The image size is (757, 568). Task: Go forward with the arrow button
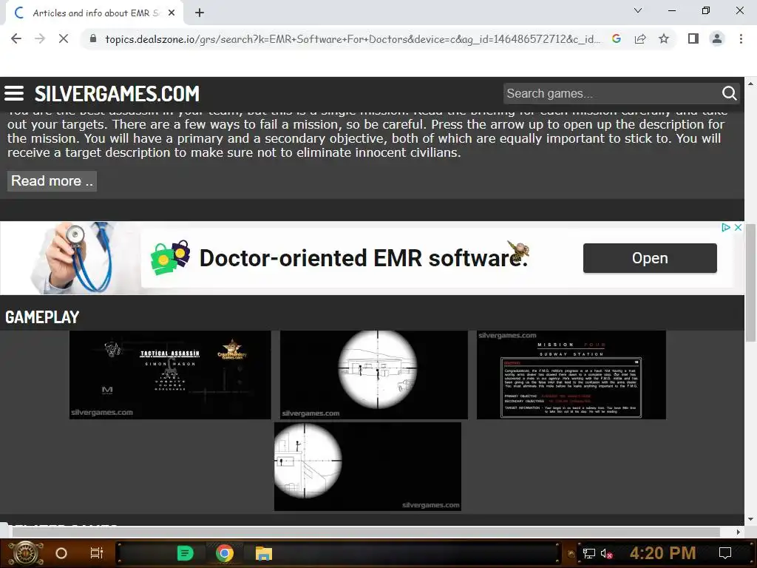pyautogui.click(x=40, y=38)
